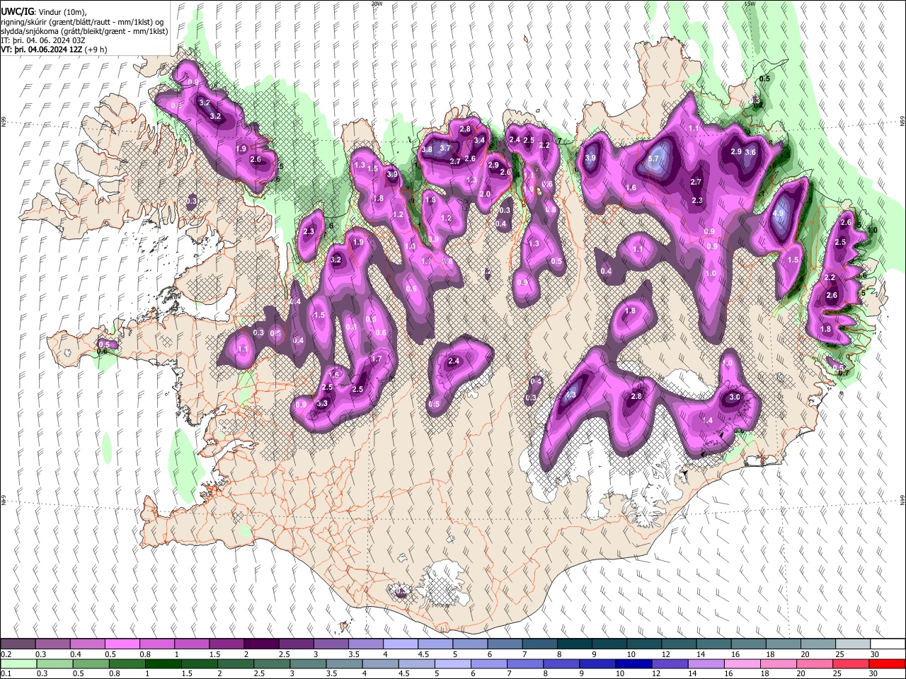Click the deep navy swatch labeled 10 in bottom legend row
Screen dimensions: 906x679
point(633,663)
